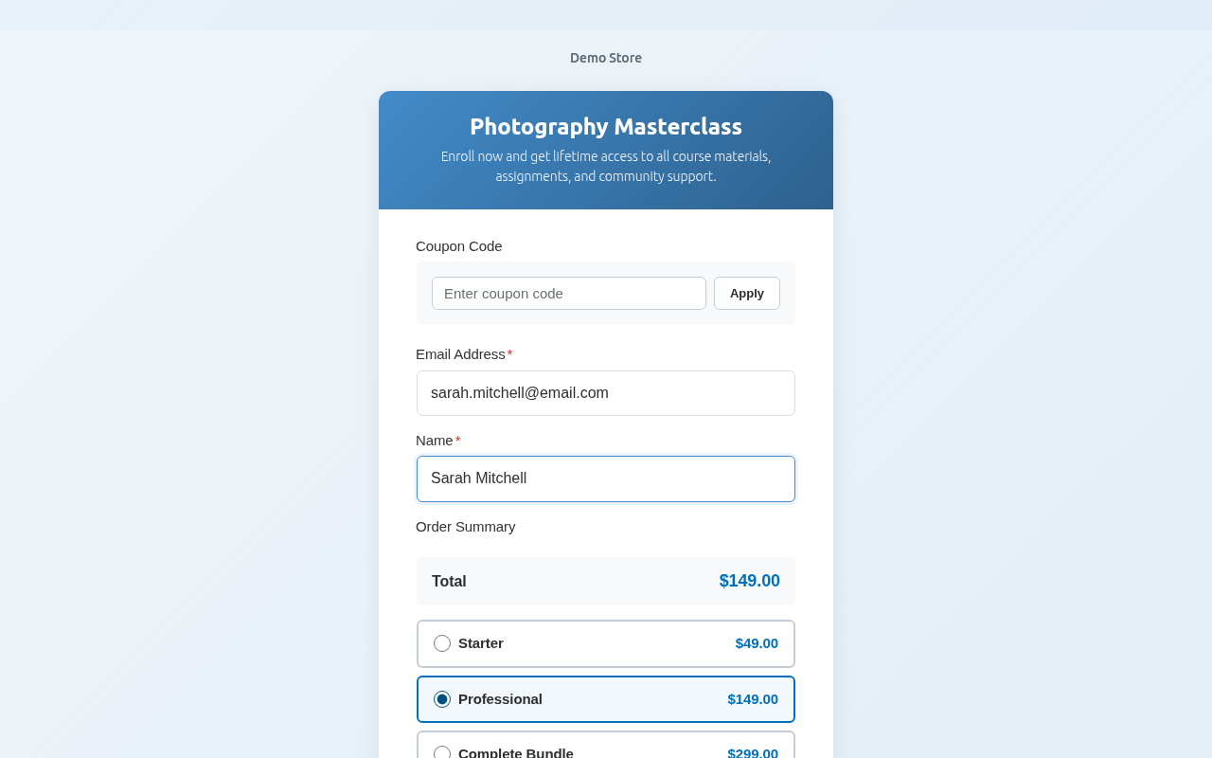Click the Complete Bundle's $299.00 price
Image resolution: width=1212 pixels, height=758 pixels.
(753, 752)
